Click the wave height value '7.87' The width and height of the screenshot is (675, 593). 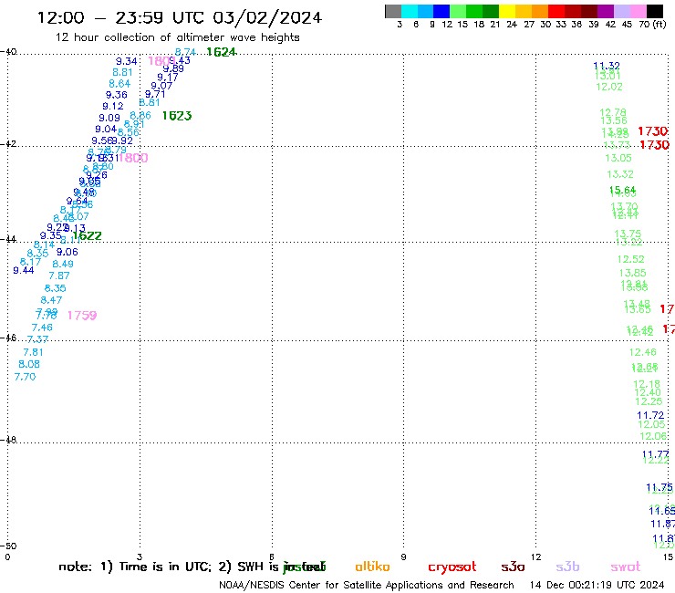click(x=59, y=276)
